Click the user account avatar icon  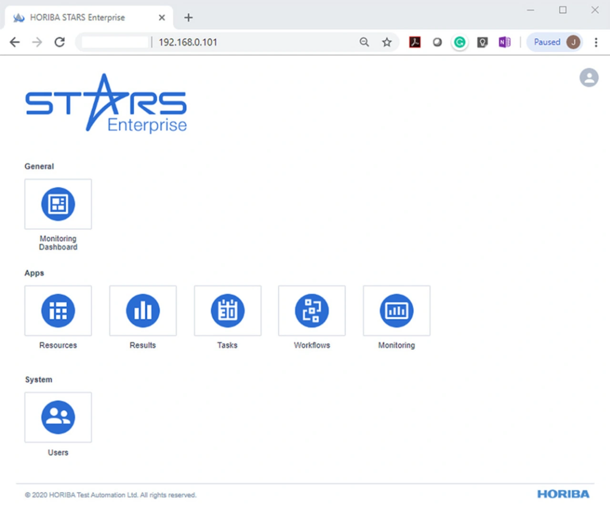click(x=589, y=78)
